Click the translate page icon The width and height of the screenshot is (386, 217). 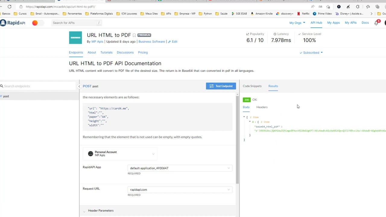pos(320,7)
